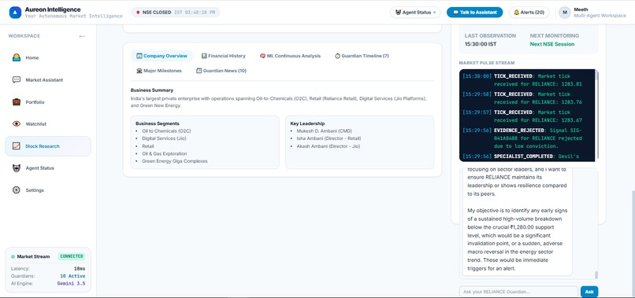This screenshot has width=635, height=298.
Task: Click the Financial History tab icon
Action: click(204, 56)
